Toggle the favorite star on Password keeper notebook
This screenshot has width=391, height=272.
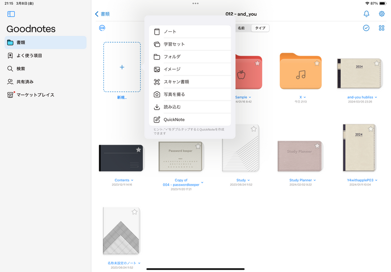coord(198,146)
